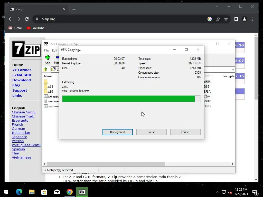Open the FAQ link
263x197 pixels.
pyautogui.click(x=16, y=85)
